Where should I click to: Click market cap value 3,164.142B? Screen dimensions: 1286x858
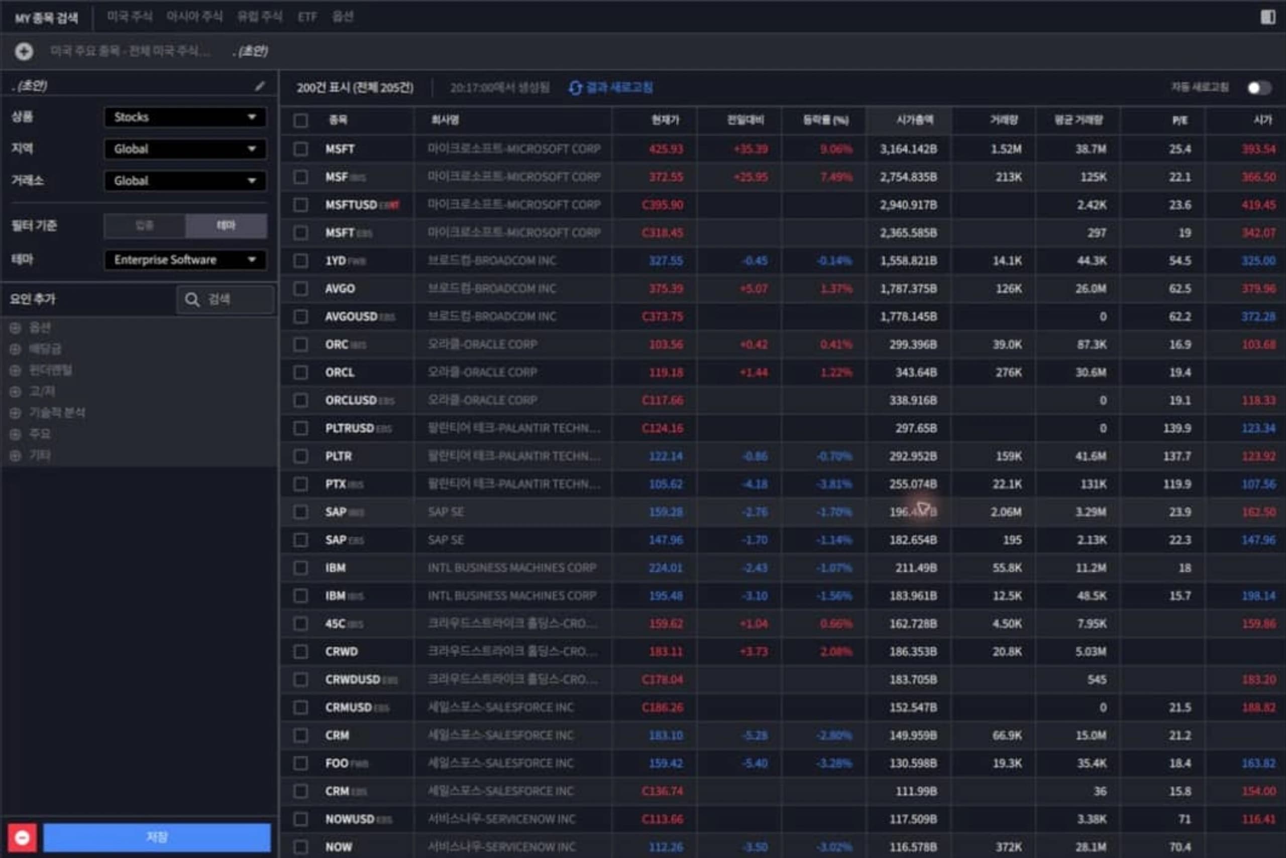pos(908,149)
